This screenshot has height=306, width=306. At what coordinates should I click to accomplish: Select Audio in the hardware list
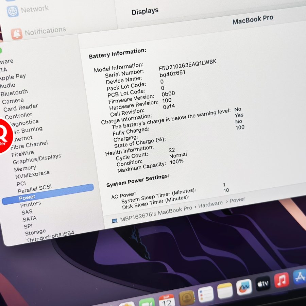click(x=7, y=85)
